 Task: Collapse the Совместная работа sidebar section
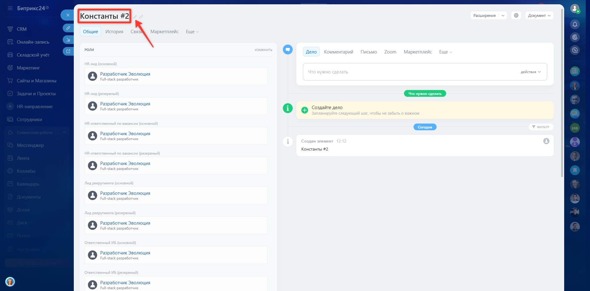pos(65,132)
